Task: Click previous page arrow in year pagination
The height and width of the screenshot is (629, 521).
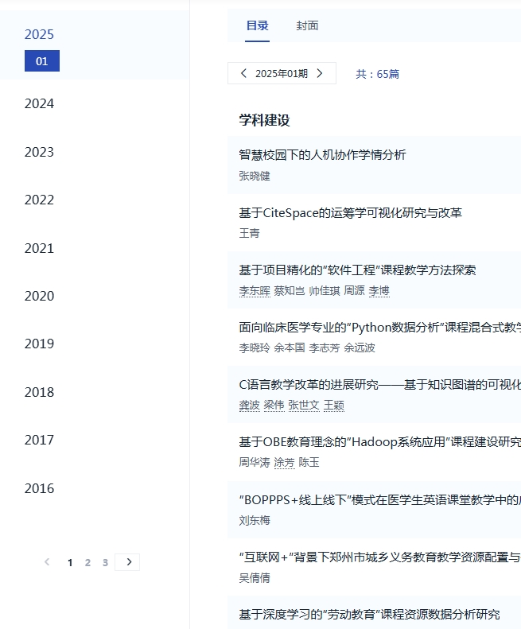Action: (x=47, y=562)
